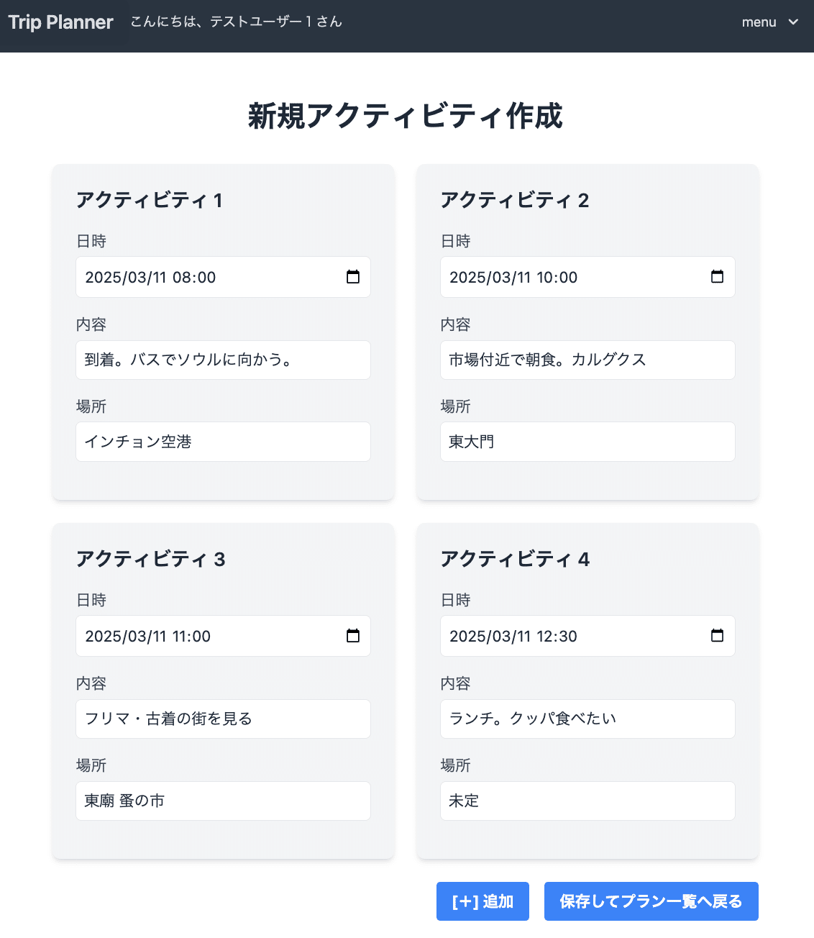This screenshot has width=814, height=938.
Task: Edit the location field 東大門
Action: [x=587, y=442]
